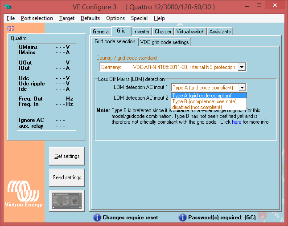Switch to the Inverter tab

[141, 32]
